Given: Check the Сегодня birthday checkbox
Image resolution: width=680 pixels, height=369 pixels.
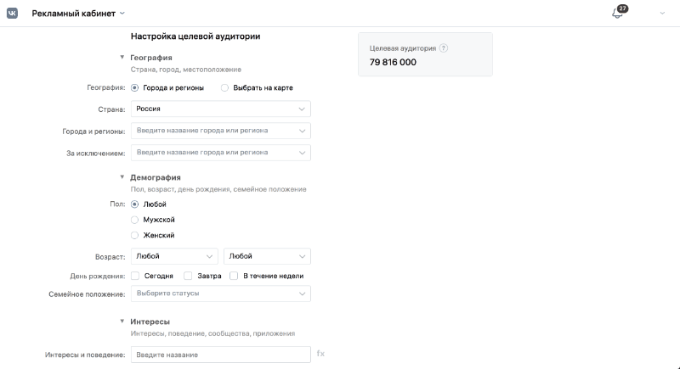Looking at the screenshot, I should 135,276.
